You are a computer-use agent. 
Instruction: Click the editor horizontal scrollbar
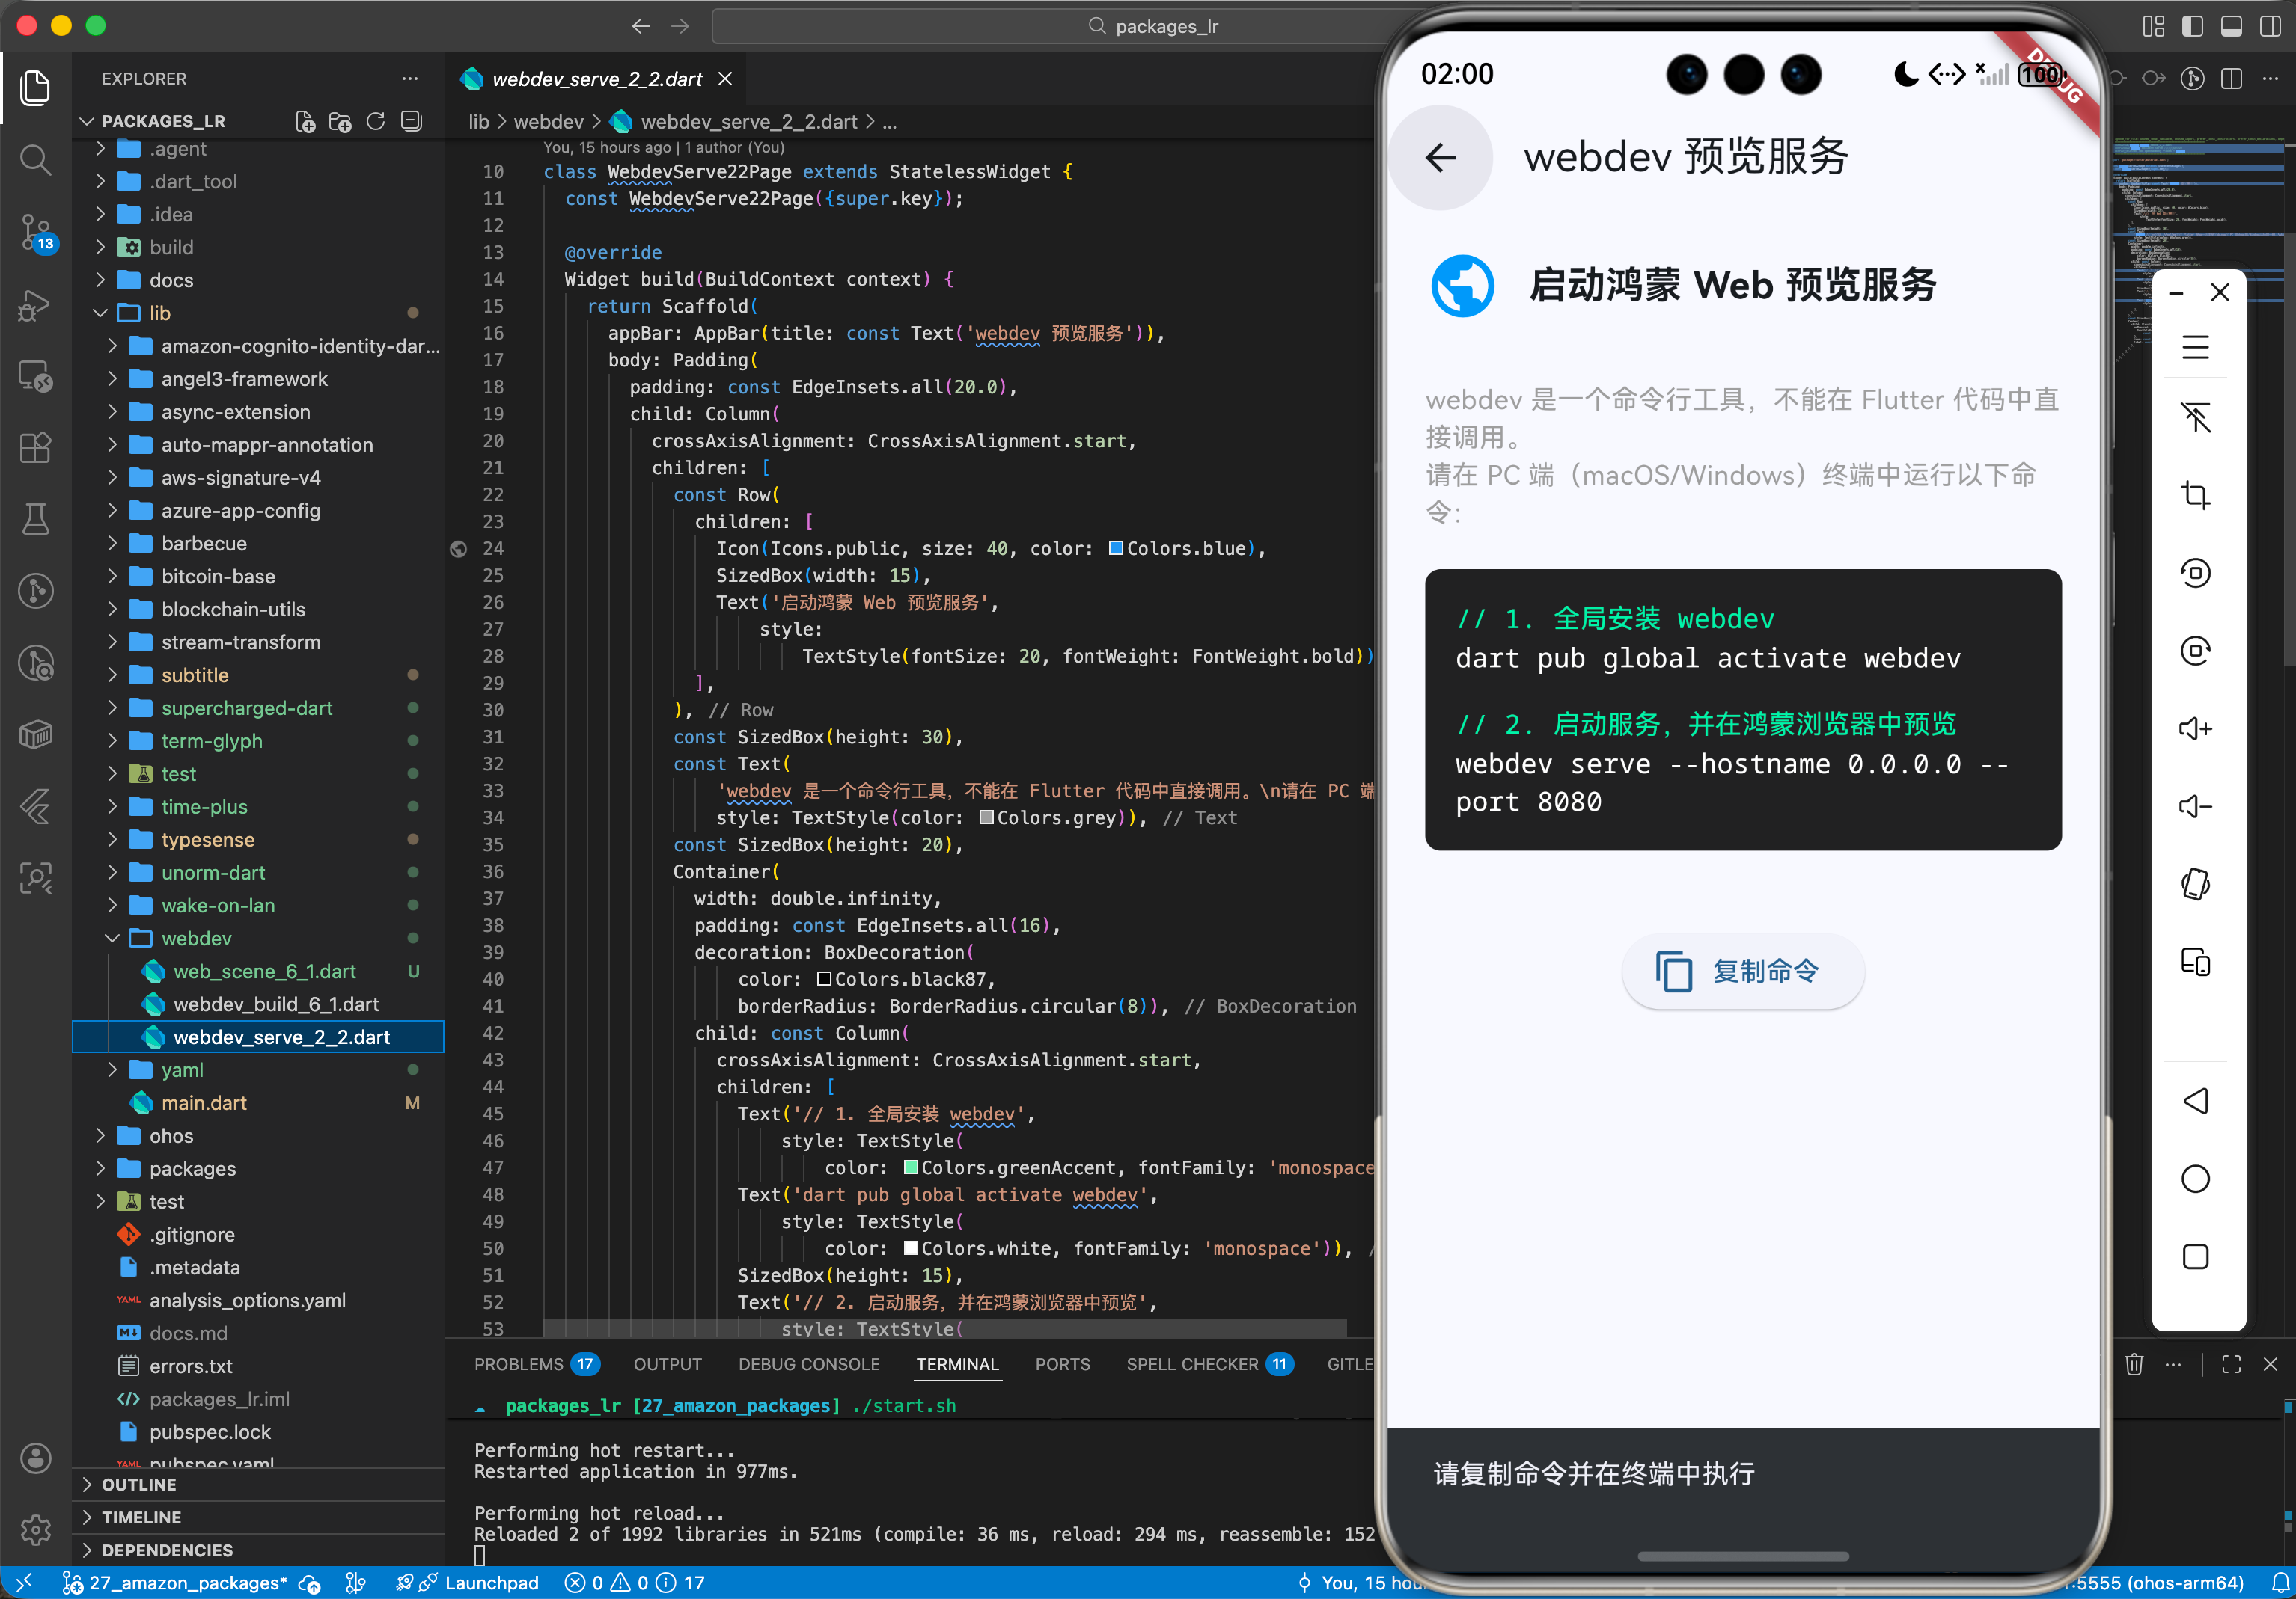click(944, 1328)
